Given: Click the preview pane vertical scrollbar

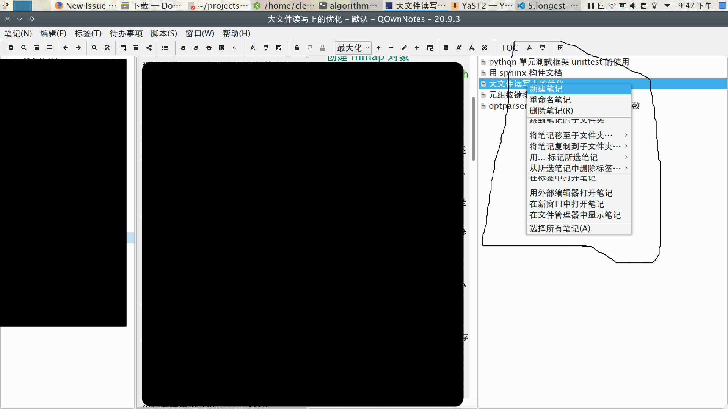Looking at the screenshot, I should (474, 129).
